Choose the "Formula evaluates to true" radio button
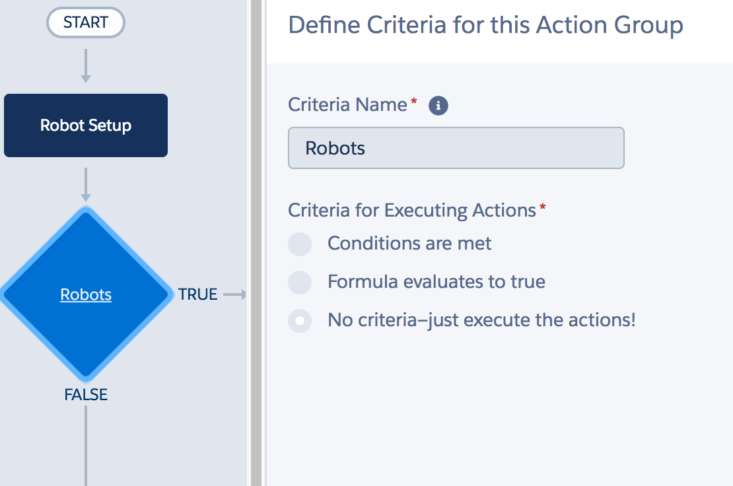733x486 pixels. coord(300,283)
